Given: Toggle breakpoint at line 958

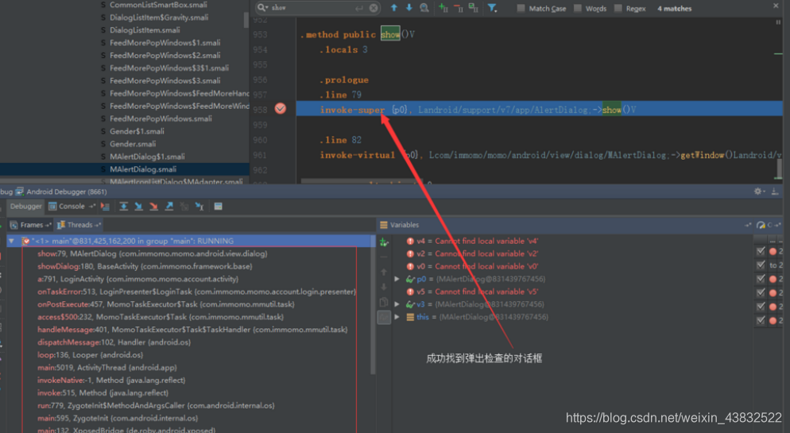Looking at the screenshot, I should coord(280,109).
